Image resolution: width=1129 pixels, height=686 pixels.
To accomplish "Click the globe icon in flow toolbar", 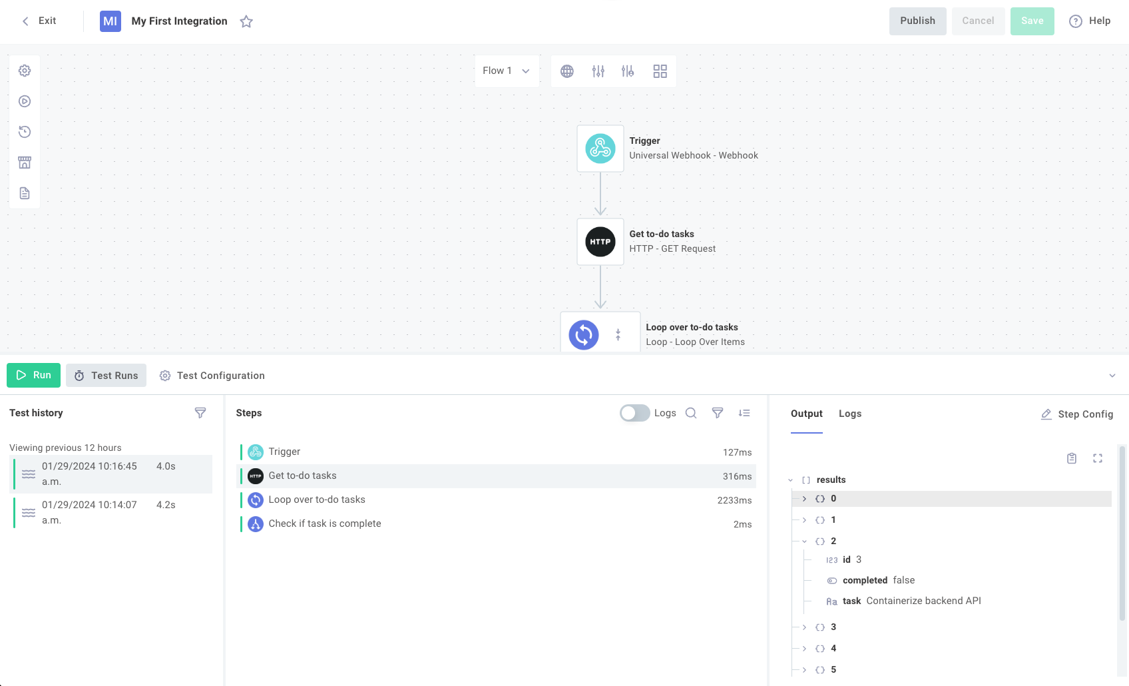I will [x=567, y=71].
